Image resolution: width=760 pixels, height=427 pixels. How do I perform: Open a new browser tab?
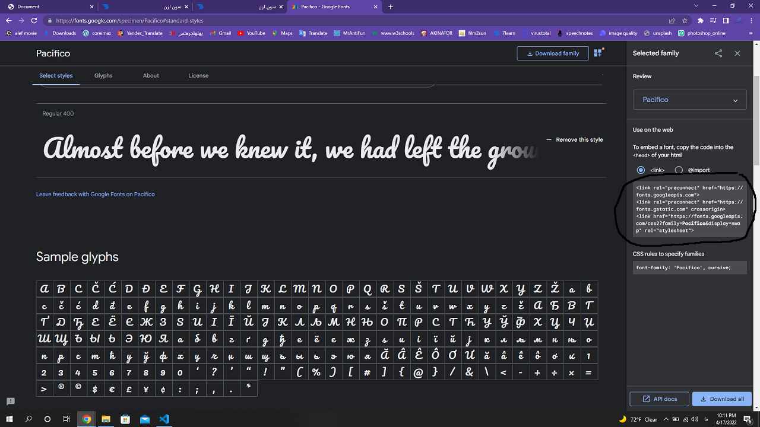coord(390,7)
